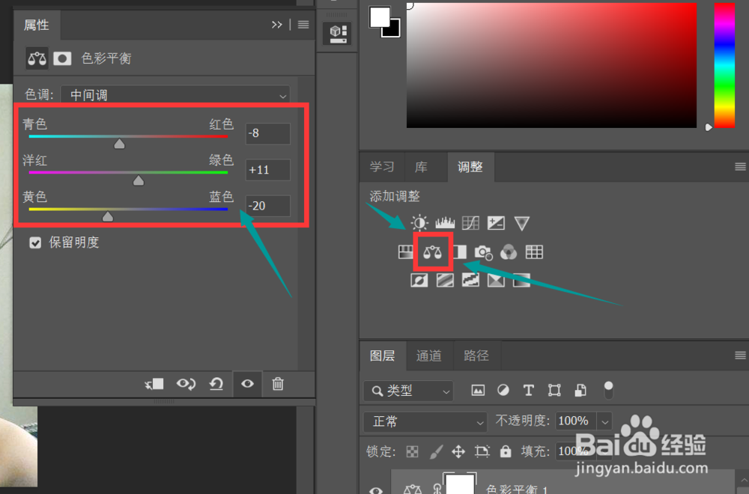
Task: Add a Posterize adjustment
Action: coord(445,280)
